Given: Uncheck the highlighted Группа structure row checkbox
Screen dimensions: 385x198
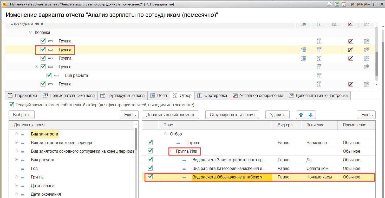Looking at the screenshot, I should [43, 49].
